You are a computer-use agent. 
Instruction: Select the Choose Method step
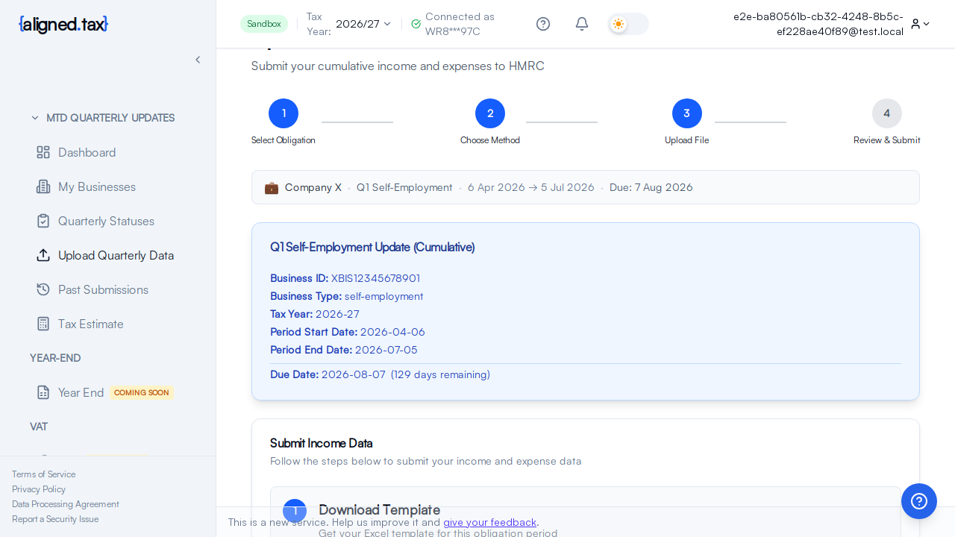pos(490,113)
